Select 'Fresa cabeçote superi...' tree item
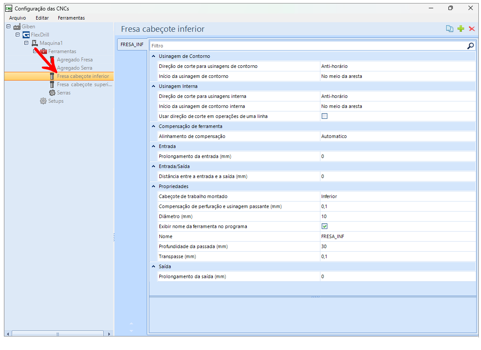 [84, 84]
